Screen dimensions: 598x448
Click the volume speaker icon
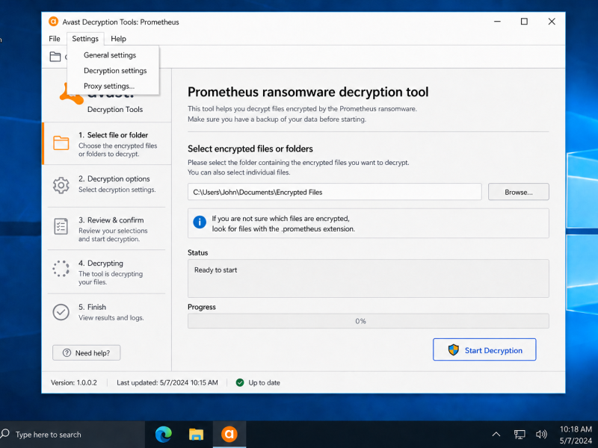coord(541,435)
